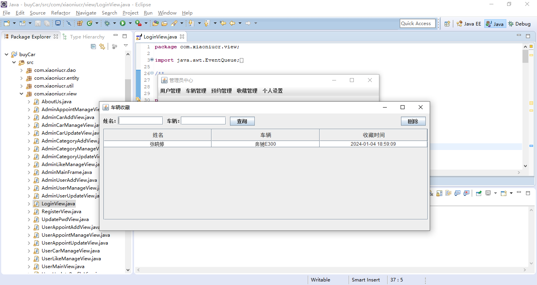Image resolution: width=537 pixels, height=285 pixels.
Task: Open the console monitor toolbar icon
Action: coord(58,23)
